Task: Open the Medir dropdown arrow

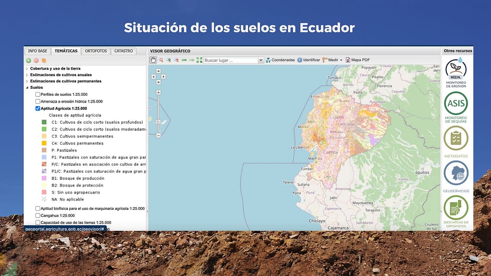Action: [341, 60]
